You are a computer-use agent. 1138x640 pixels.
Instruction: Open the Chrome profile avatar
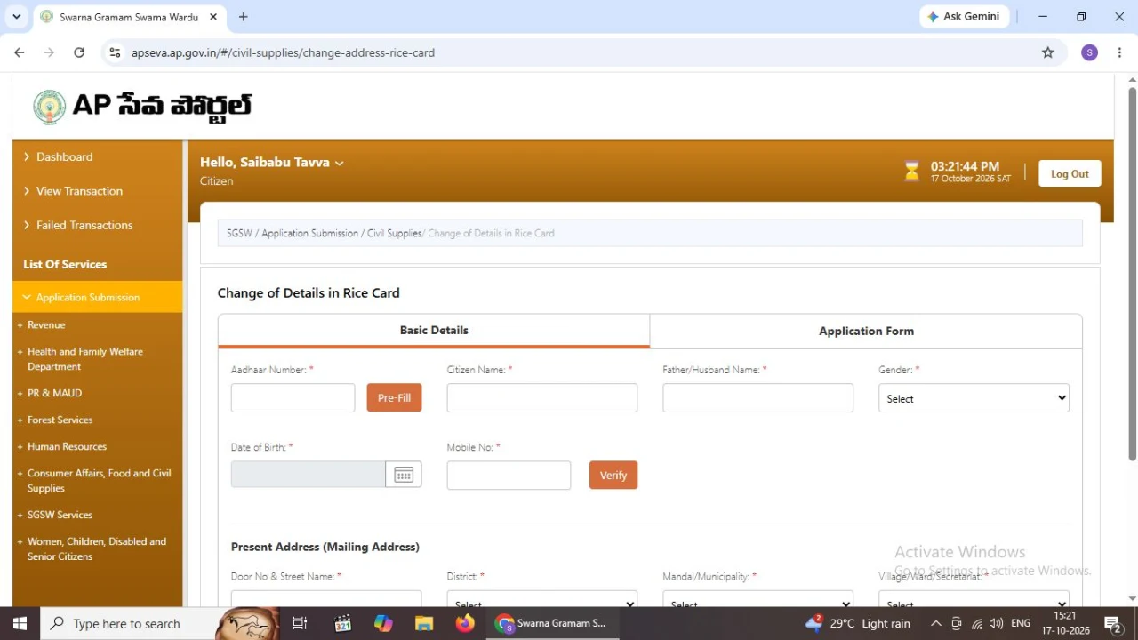(x=1089, y=52)
